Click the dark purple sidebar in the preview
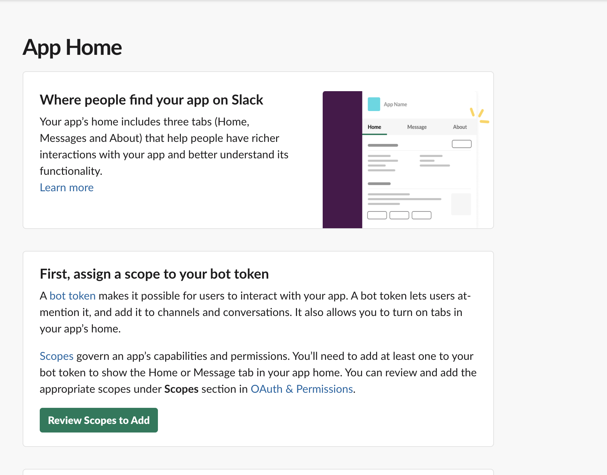This screenshot has width=607, height=475. 342,160
